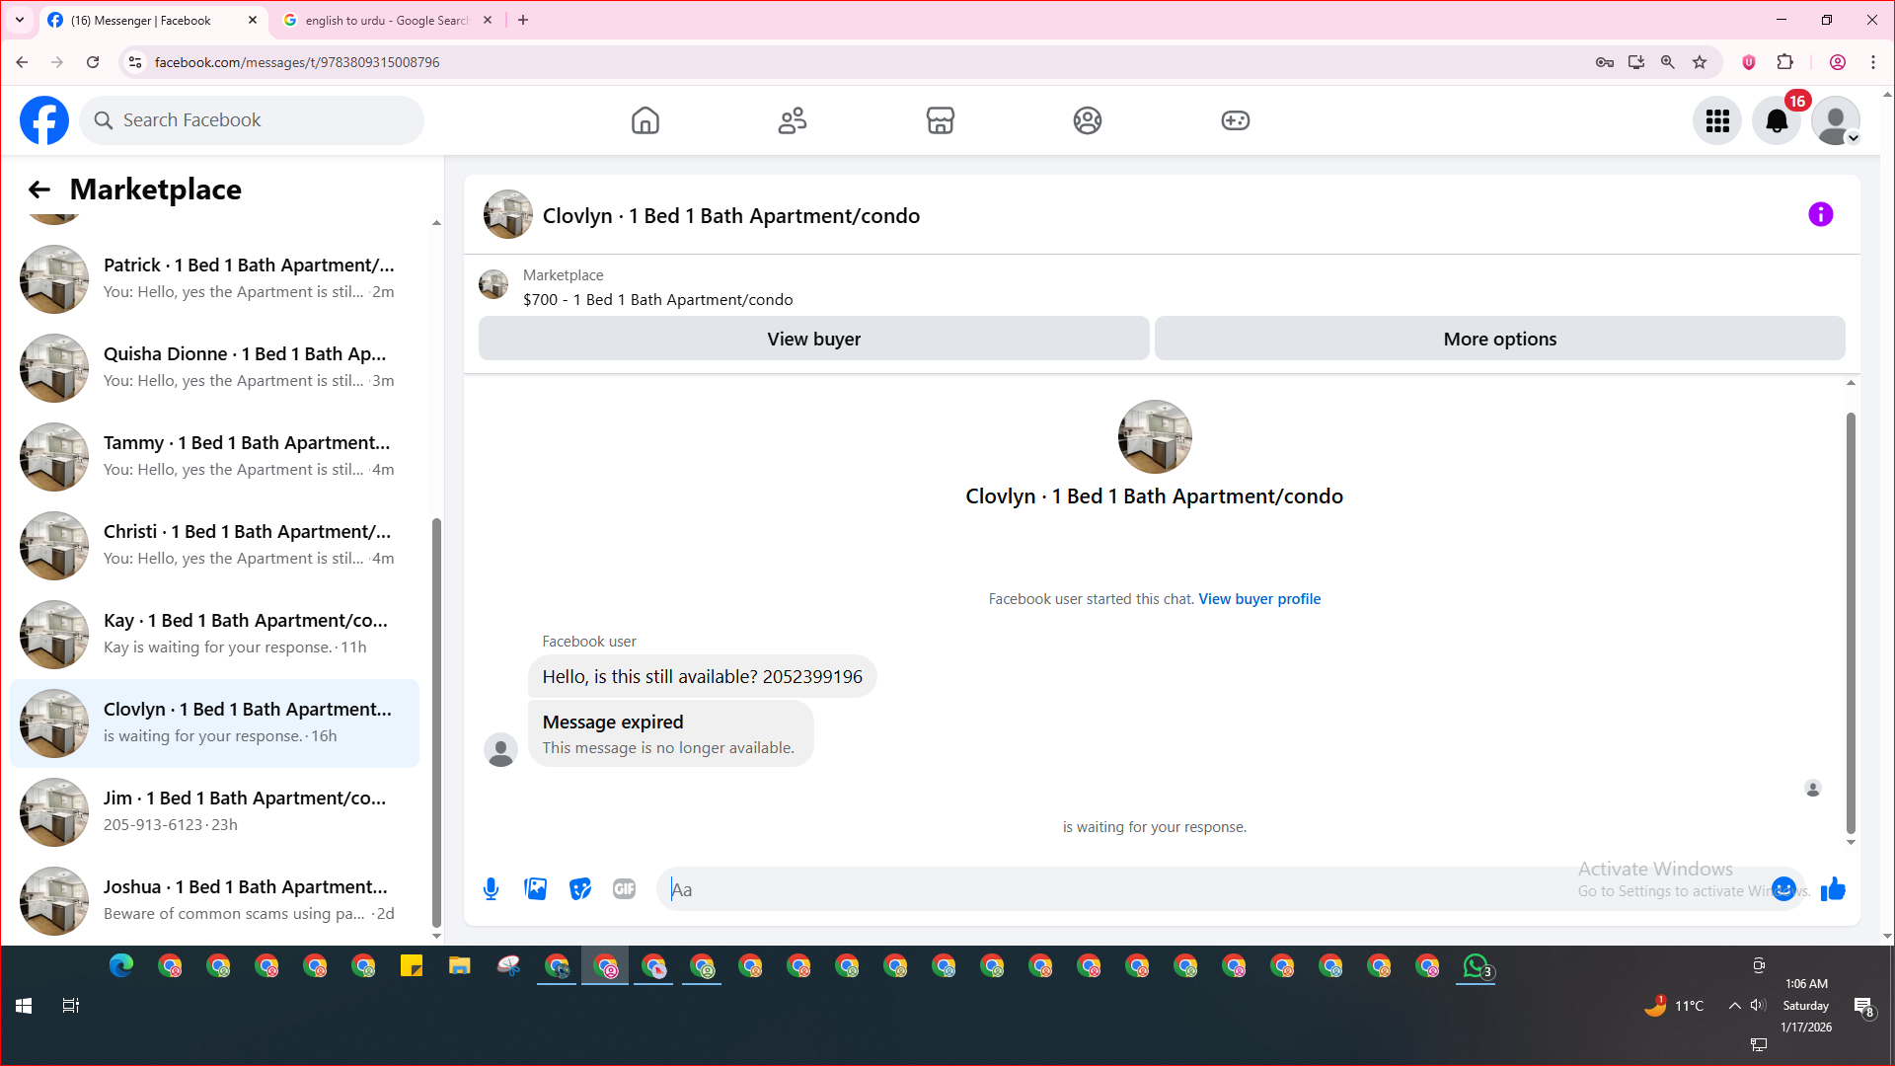
Task: Go to Facebook Home tab
Action: pyautogui.click(x=644, y=120)
